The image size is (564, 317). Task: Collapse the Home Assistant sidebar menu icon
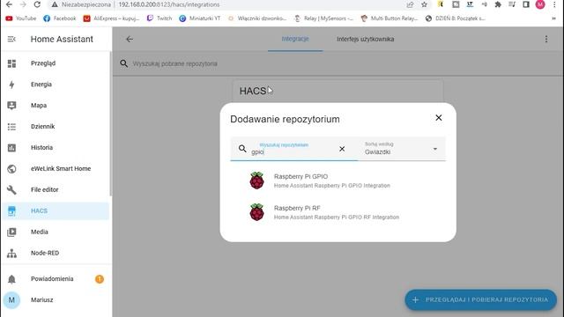point(11,39)
